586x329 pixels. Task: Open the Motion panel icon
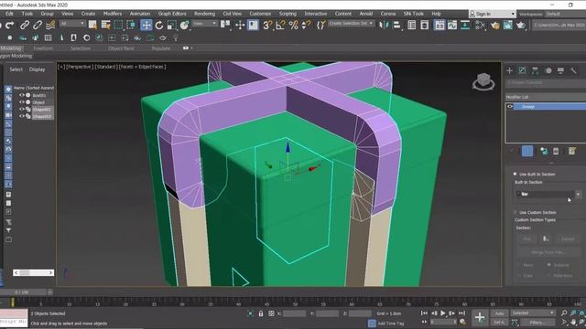548,70
